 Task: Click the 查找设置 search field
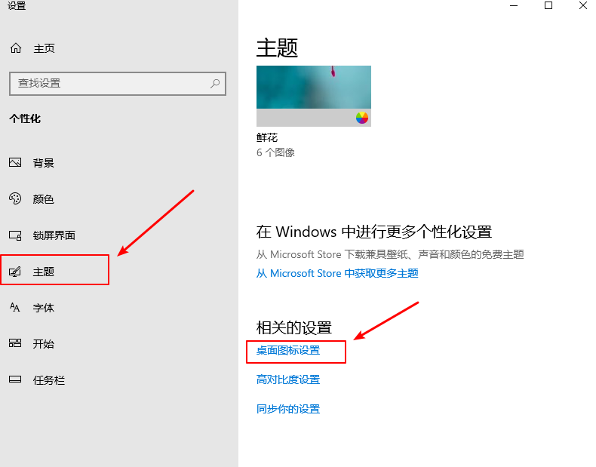[x=118, y=84]
